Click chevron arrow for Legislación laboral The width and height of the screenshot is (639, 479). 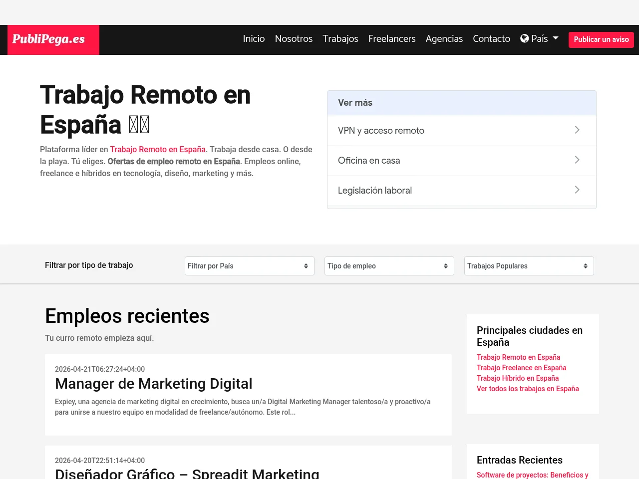point(577,190)
